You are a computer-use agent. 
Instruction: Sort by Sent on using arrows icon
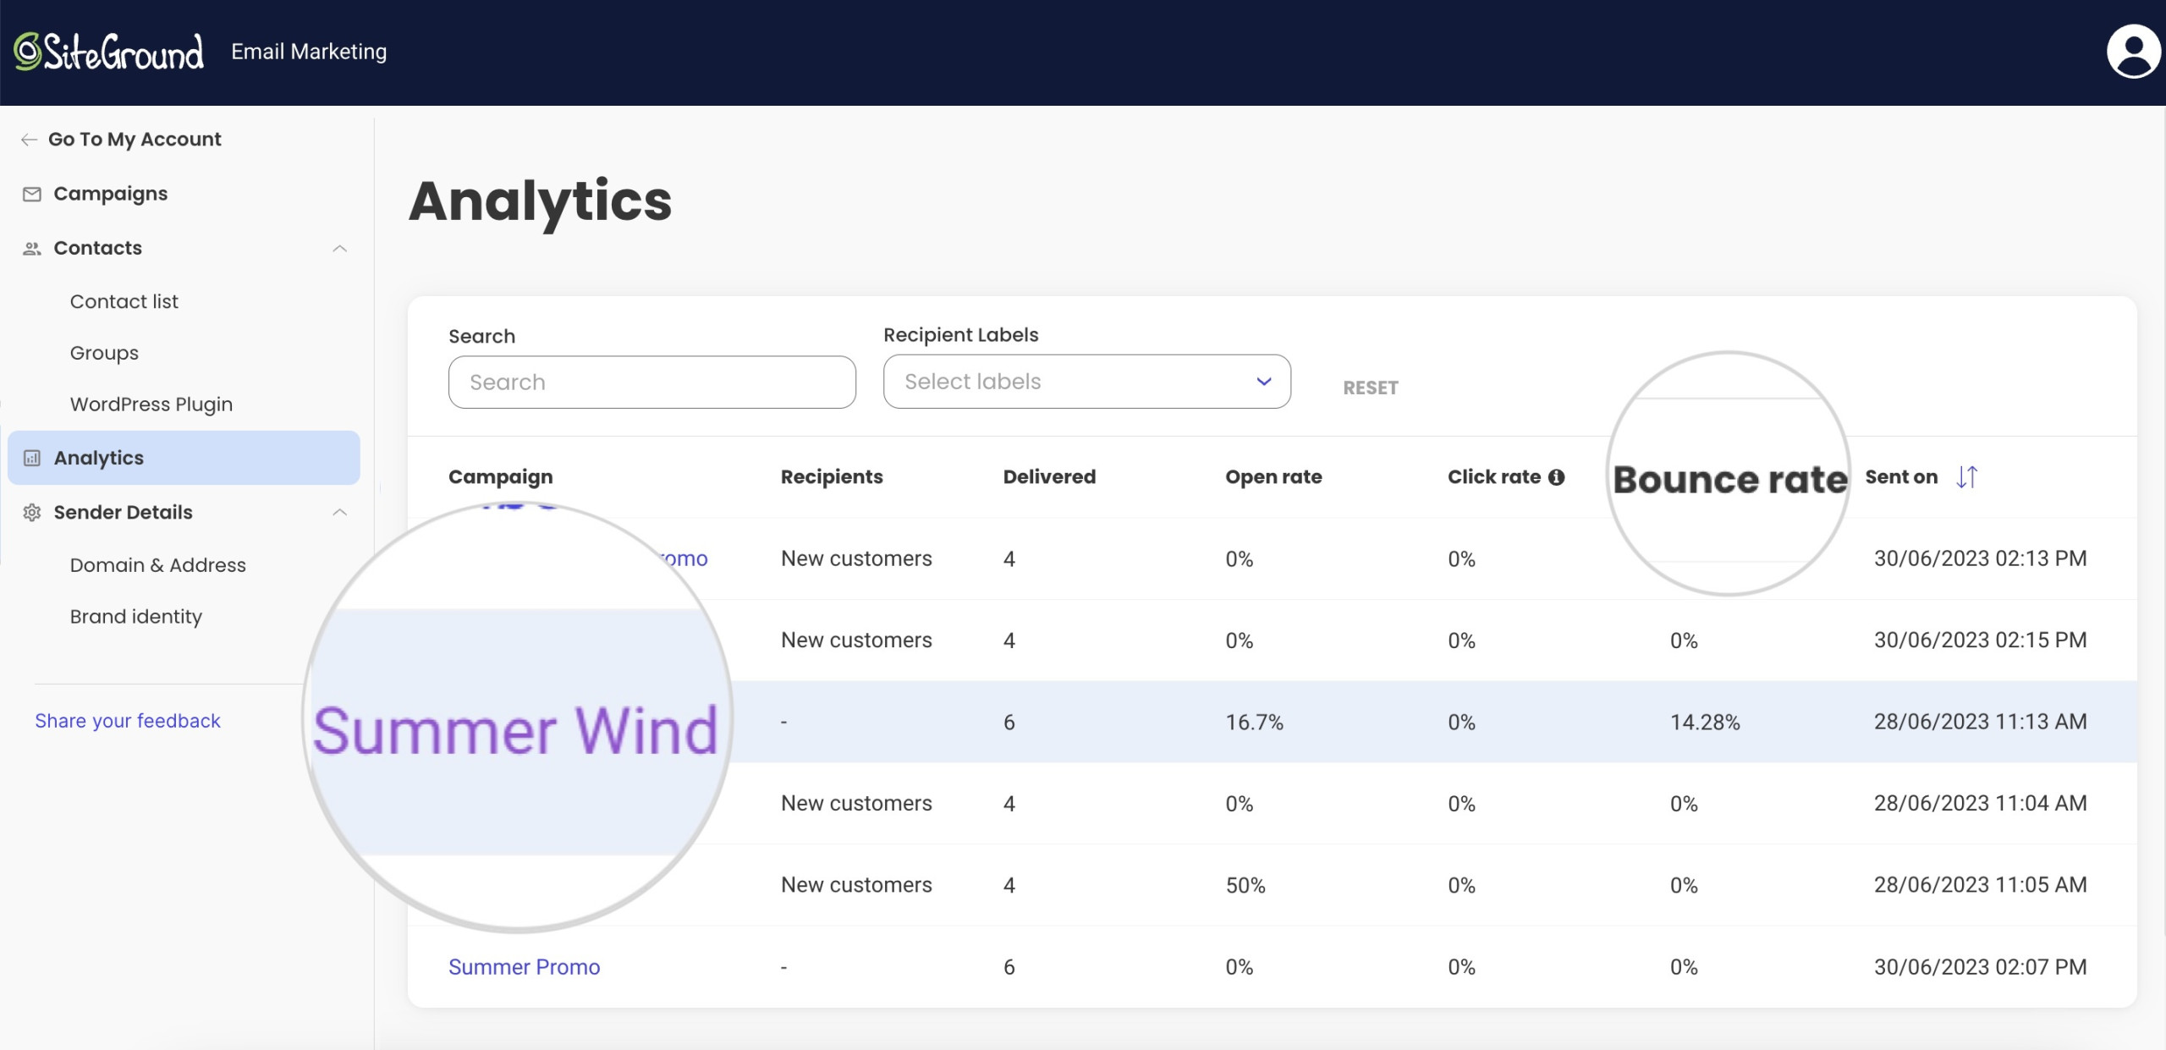point(1966,477)
